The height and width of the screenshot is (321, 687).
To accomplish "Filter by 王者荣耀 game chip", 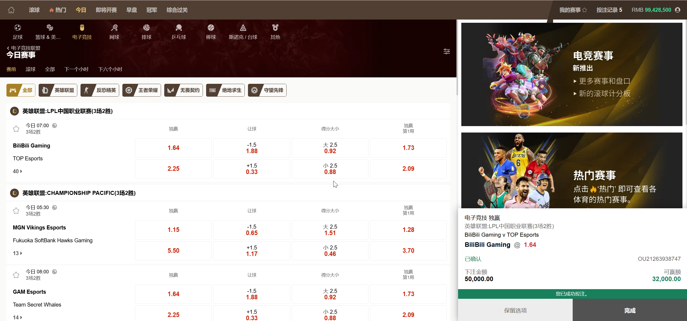I will click(142, 90).
